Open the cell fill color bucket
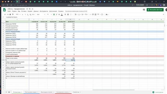167x94 pixels. pos(65,15)
